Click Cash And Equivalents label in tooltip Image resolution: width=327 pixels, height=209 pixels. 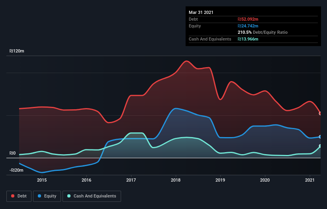pyautogui.click(x=210, y=39)
